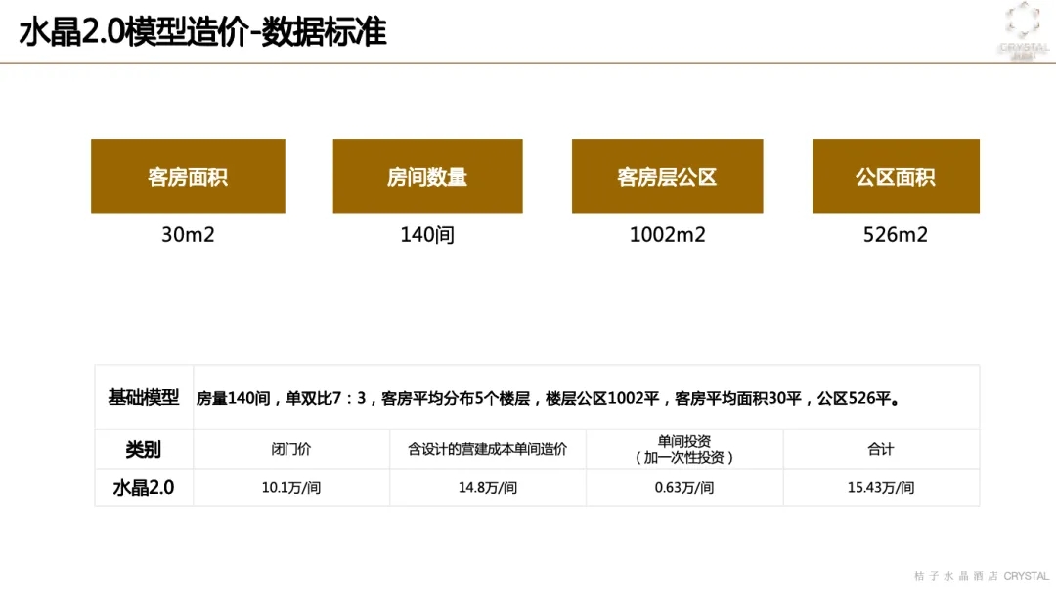Click the 15.43万/间 total cell

(881, 487)
